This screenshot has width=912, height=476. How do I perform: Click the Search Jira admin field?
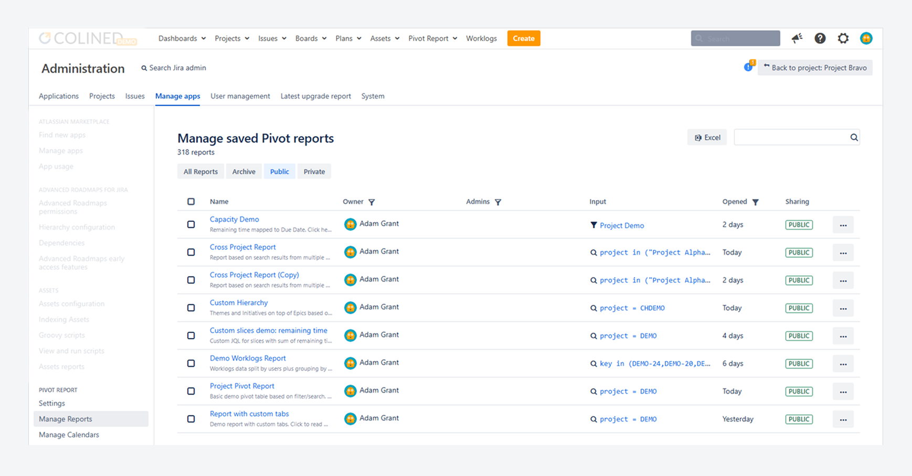point(174,68)
